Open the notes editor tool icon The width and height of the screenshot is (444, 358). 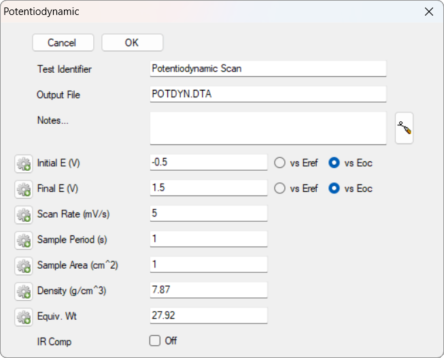tap(404, 128)
